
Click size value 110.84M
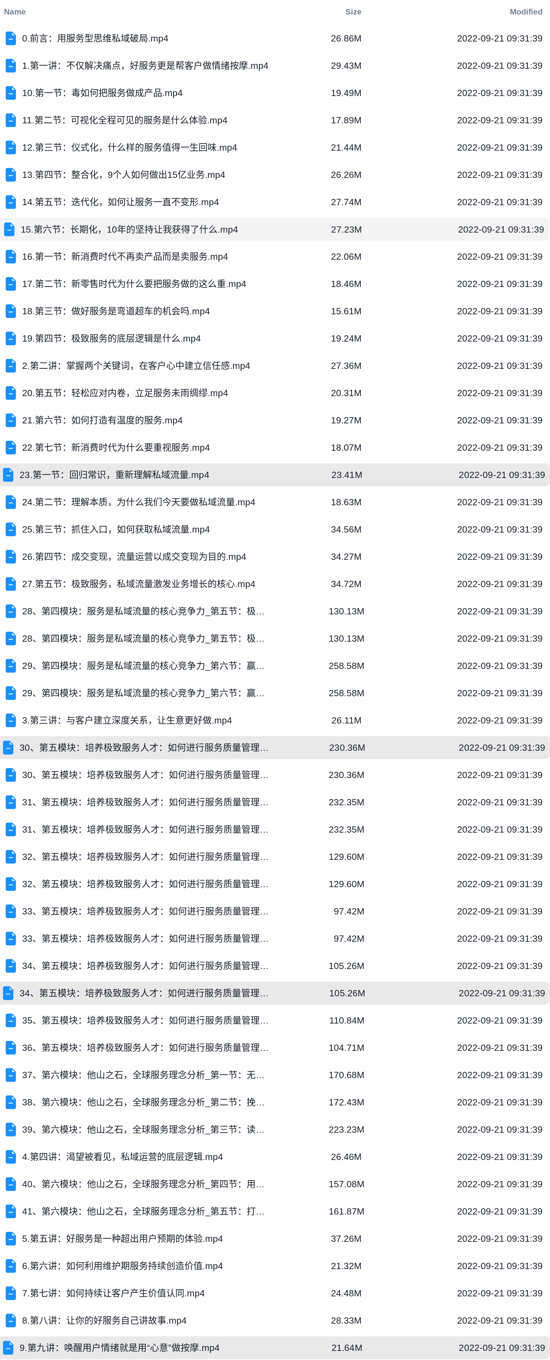coord(346,1020)
